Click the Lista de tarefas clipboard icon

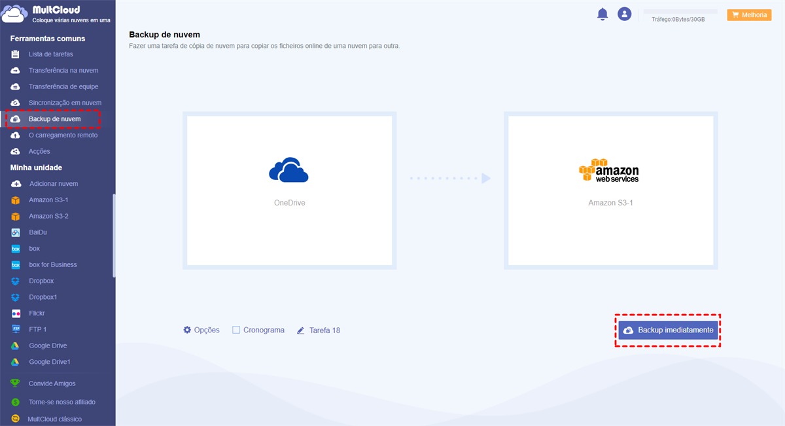tap(16, 54)
